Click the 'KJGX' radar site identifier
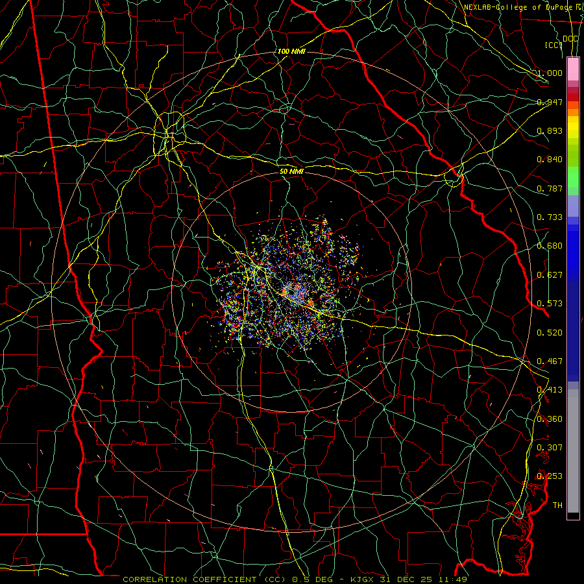The height and width of the screenshot is (584, 584). pos(363,579)
